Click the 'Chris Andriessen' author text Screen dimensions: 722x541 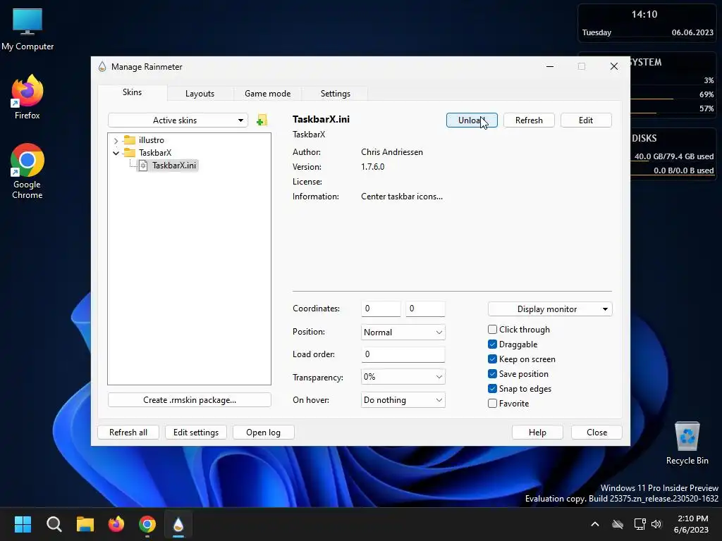pos(392,152)
